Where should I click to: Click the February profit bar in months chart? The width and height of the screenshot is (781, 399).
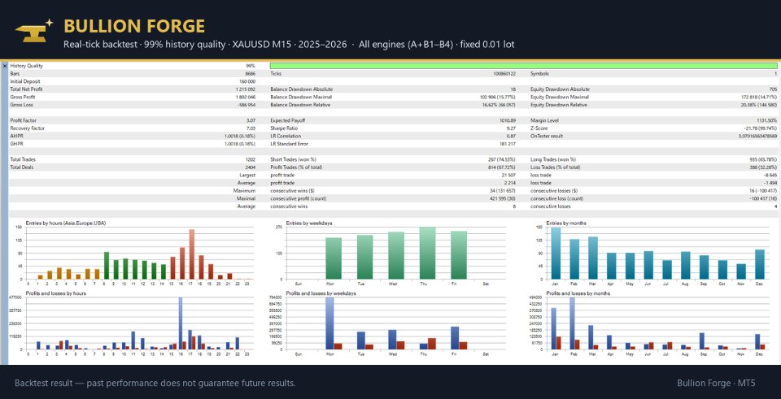(572, 323)
